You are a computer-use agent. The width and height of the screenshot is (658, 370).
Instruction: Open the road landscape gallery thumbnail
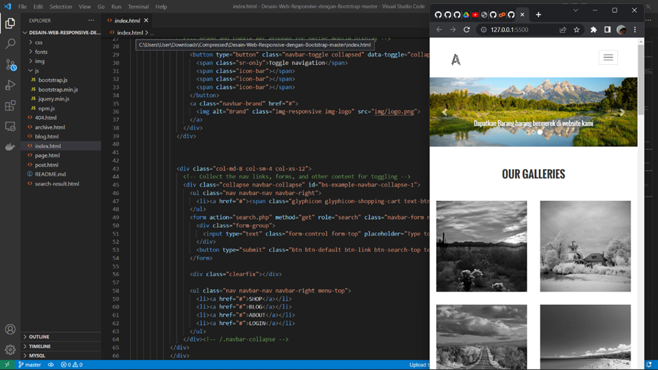click(482, 337)
